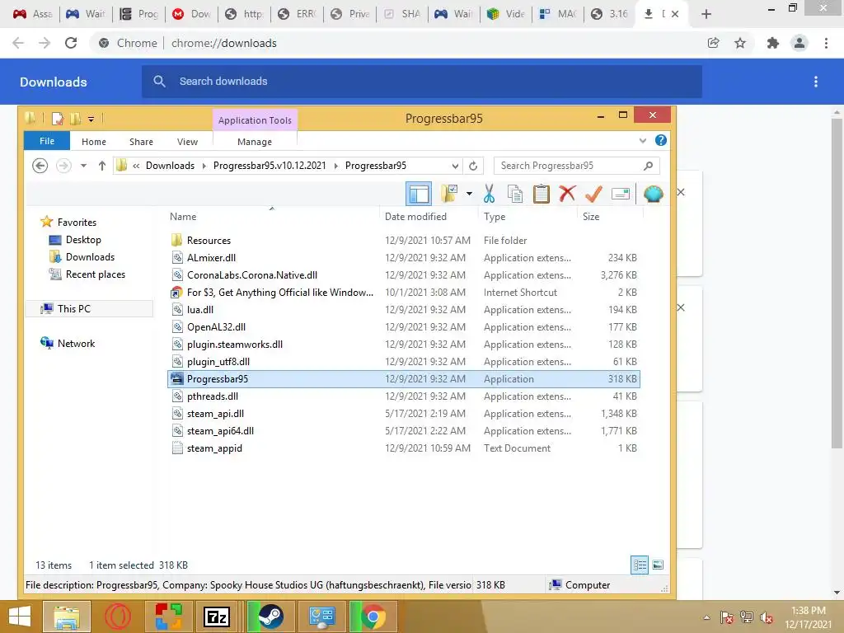Open Steam from the taskbar
This screenshot has width=844, height=633.
(x=270, y=617)
